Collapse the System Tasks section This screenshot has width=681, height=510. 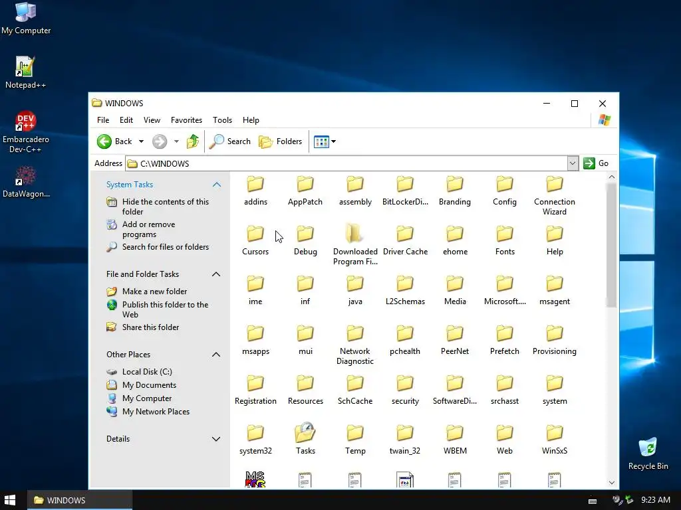click(x=217, y=185)
